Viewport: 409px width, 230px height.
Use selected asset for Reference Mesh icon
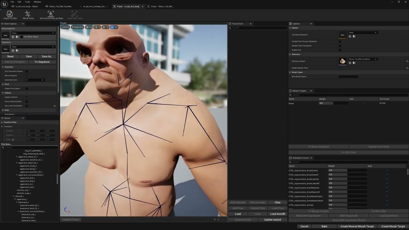pos(350,63)
